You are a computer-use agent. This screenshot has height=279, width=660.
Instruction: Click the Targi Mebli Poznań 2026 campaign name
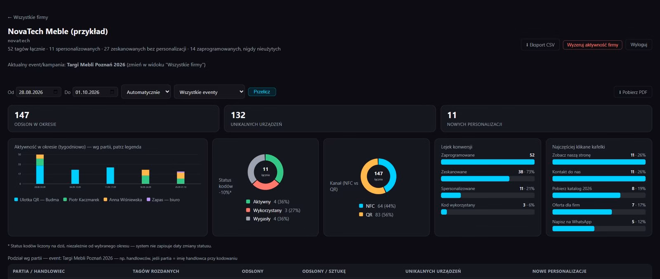(x=96, y=65)
